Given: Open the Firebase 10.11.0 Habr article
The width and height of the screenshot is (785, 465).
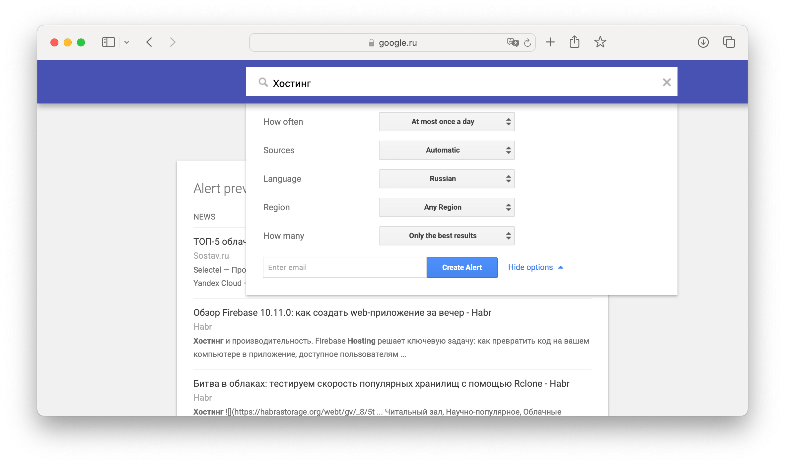Looking at the screenshot, I should (342, 312).
